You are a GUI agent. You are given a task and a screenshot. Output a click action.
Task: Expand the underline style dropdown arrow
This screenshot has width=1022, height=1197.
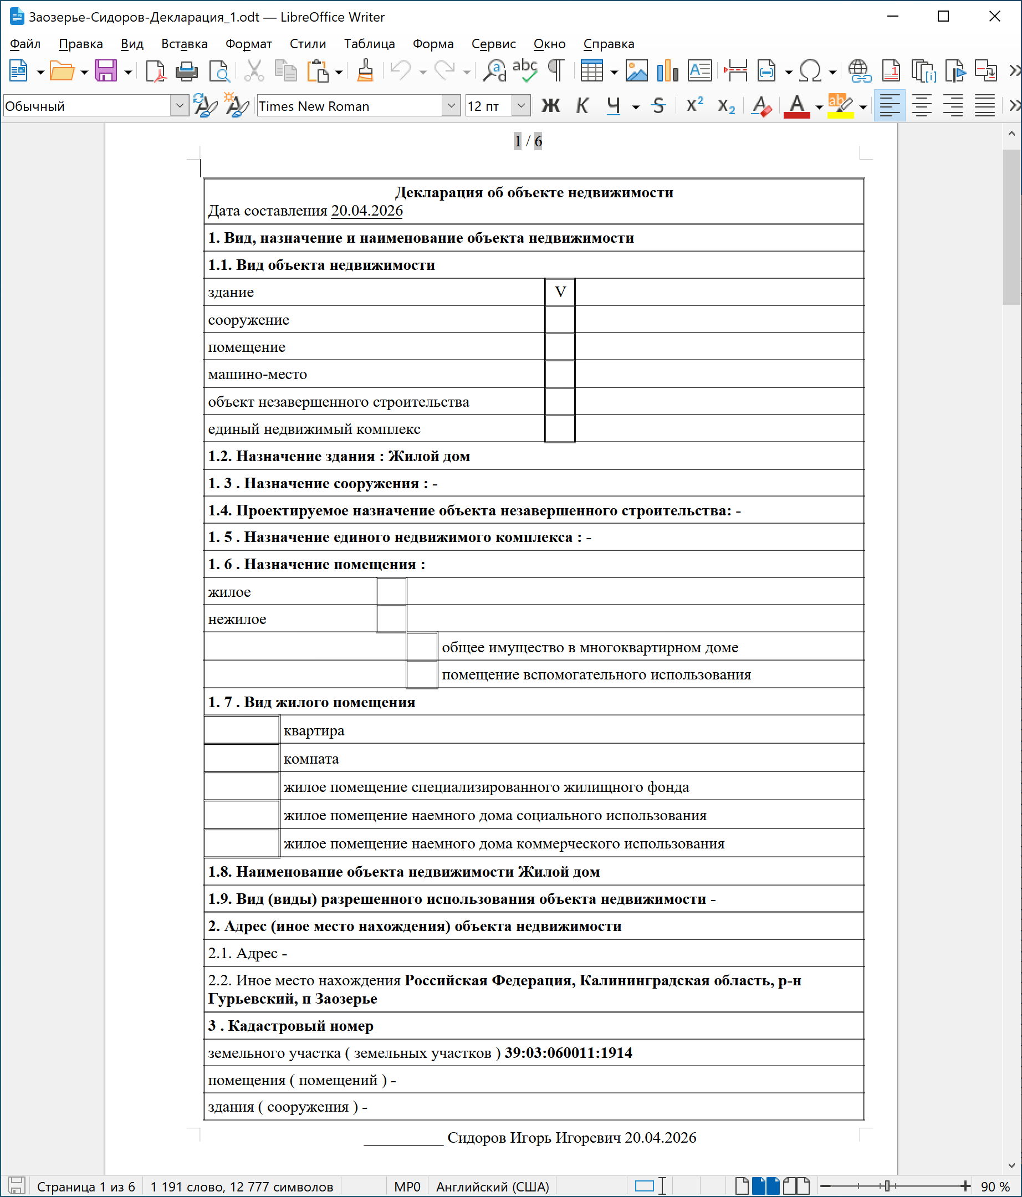tap(636, 107)
